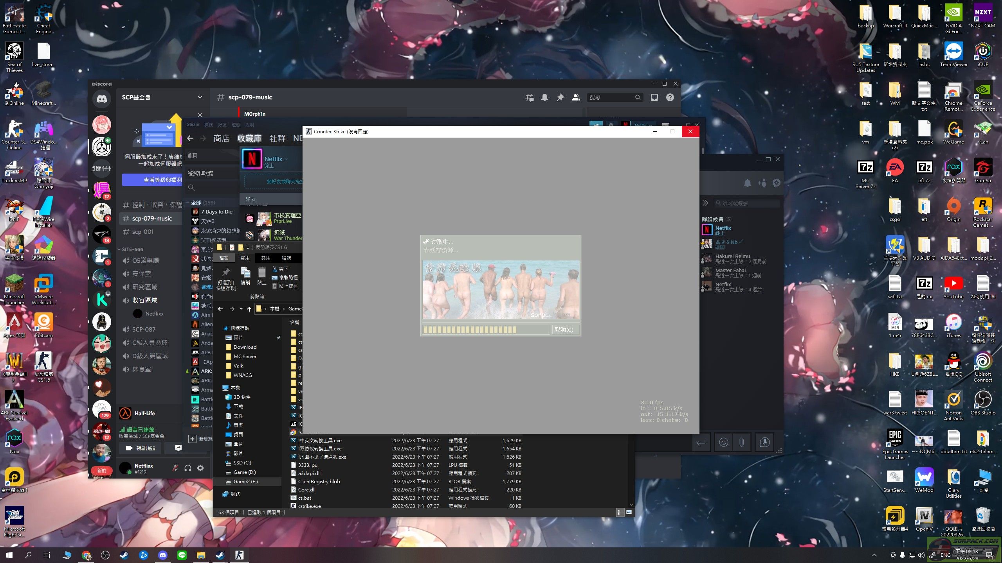This screenshot has height=563, width=1002.
Task: Click Discord inbox icon
Action: coord(654,97)
